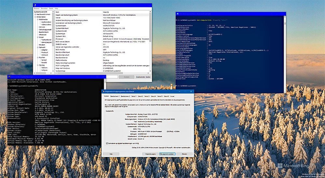Click the Zoeken button in System Information
The width and height of the screenshot is (325, 178).
[127, 77]
